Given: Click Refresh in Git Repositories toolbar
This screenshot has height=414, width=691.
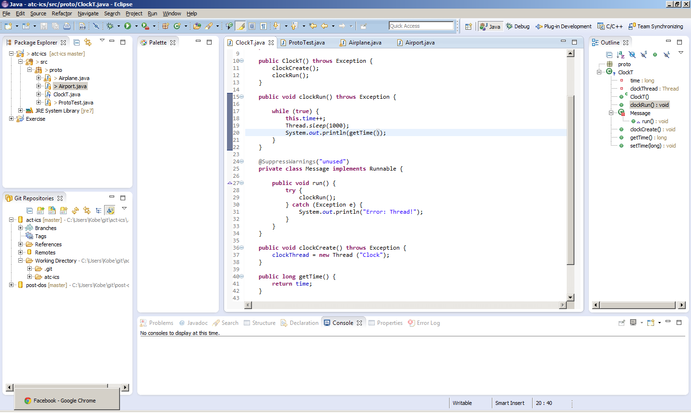Looking at the screenshot, I should (x=75, y=210).
